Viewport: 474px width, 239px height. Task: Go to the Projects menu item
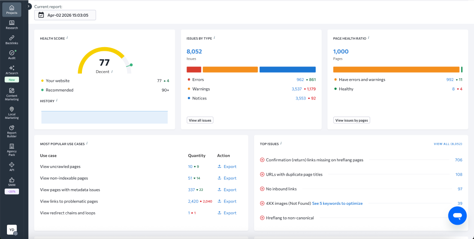coord(12,9)
